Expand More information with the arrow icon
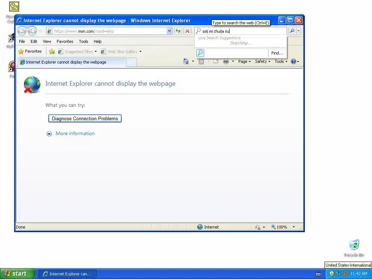The height and width of the screenshot is (279, 372). (x=49, y=134)
